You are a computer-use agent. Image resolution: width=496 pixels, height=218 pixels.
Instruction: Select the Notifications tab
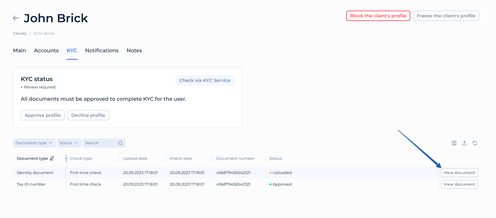click(x=102, y=50)
